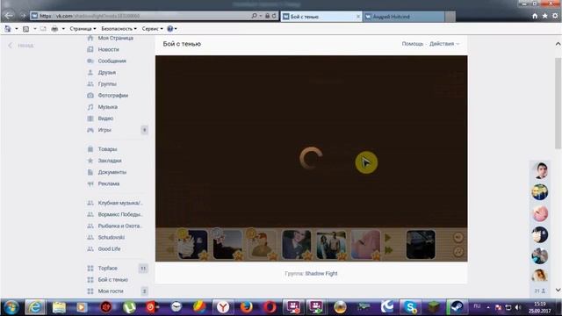Close the Бой с тенью browser tab
The height and width of the screenshot is (316, 562).
(358, 17)
